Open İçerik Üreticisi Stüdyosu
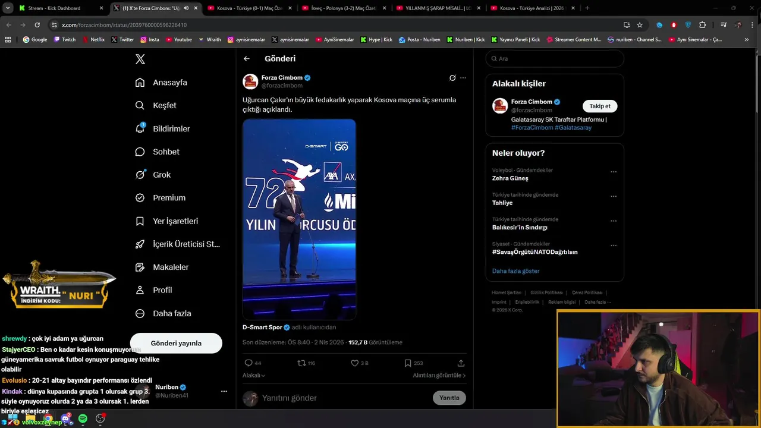Viewport: 761px width, 428px height. [x=177, y=244]
